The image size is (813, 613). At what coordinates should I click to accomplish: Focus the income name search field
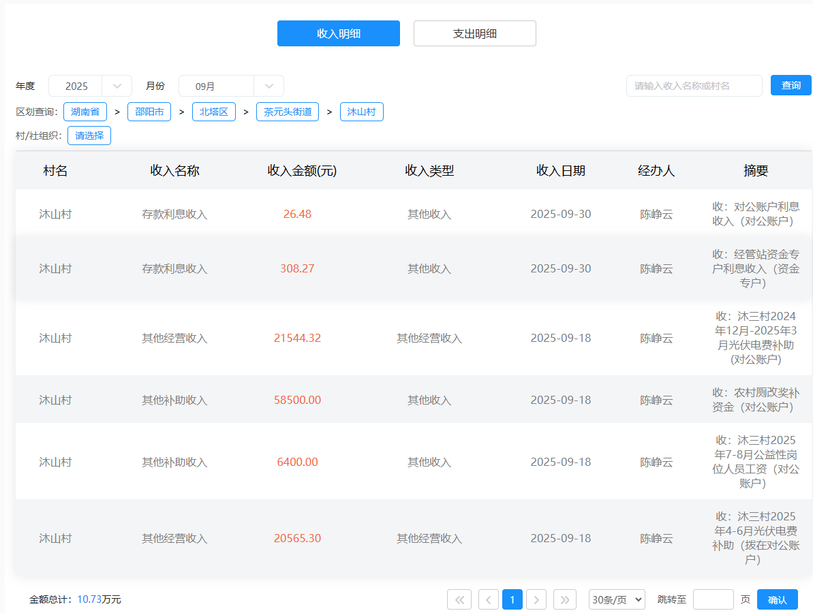pos(694,86)
